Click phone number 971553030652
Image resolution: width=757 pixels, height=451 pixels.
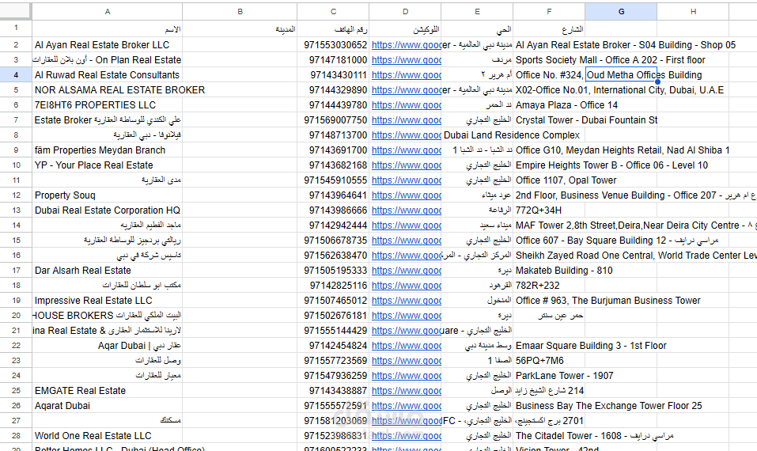tap(335, 45)
